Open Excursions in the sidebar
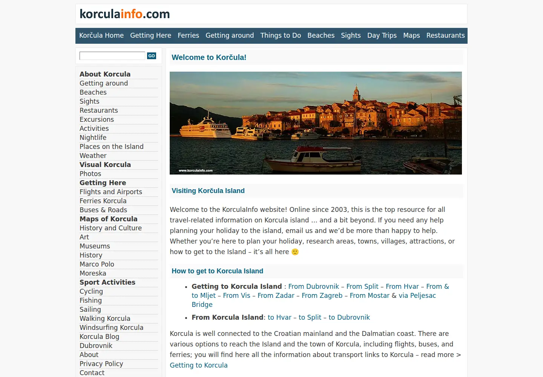 pyautogui.click(x=97, y=120)
